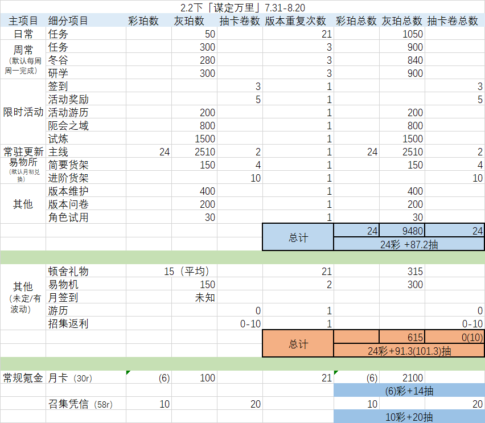Select the 0(10) total cell
485x423 pixels.
[455, 336]
